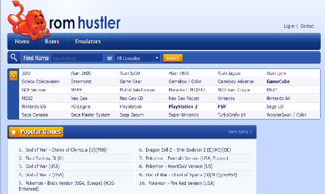
Task: Choose MGT Sam Coupe console
Action: click(234, 90)
